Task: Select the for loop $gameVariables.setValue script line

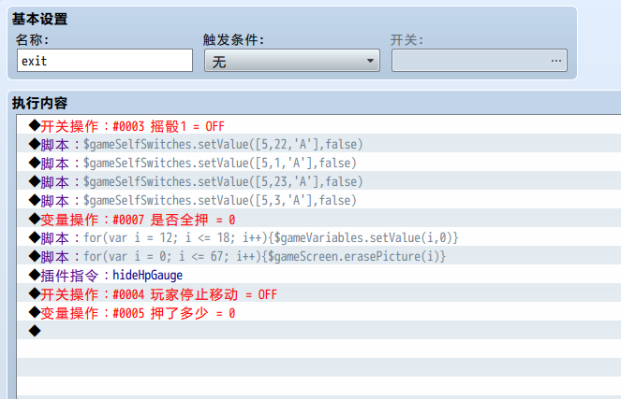Action: 318,237
